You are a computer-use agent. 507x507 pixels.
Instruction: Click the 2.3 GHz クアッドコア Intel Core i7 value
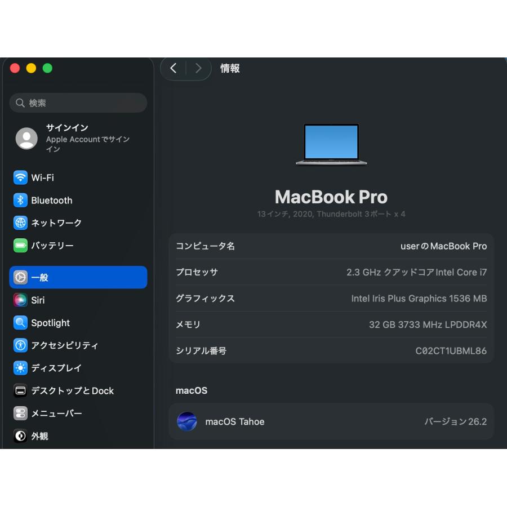pyautogui.click(x=416, y=272)
